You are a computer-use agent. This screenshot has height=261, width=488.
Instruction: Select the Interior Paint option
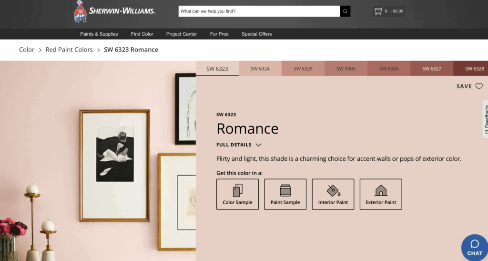333,194
